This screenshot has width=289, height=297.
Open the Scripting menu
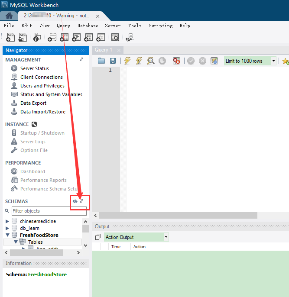pos(161,26)
